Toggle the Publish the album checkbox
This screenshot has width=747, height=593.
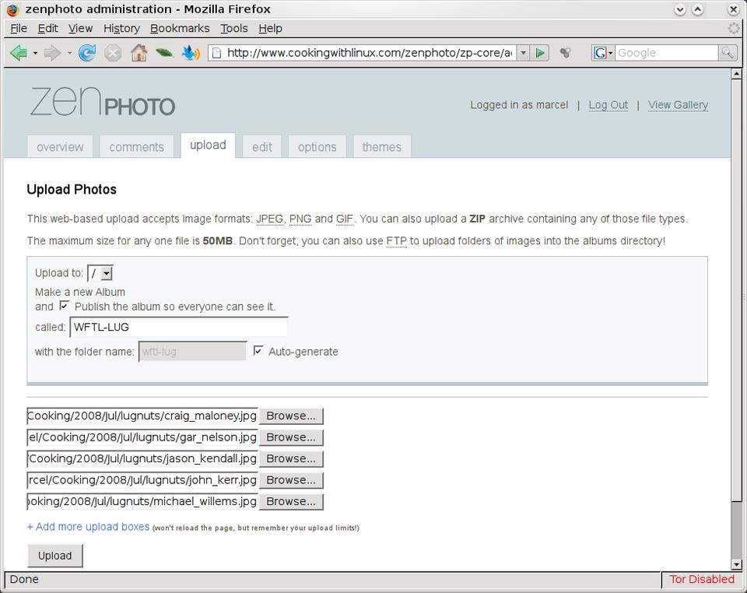[x=64, y=306]
